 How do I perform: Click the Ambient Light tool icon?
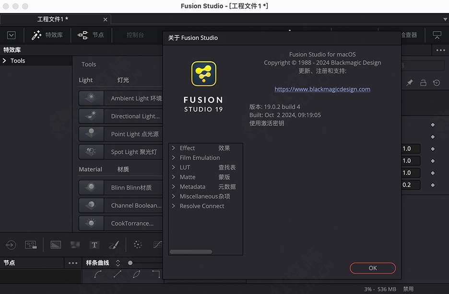pos(91,98)
